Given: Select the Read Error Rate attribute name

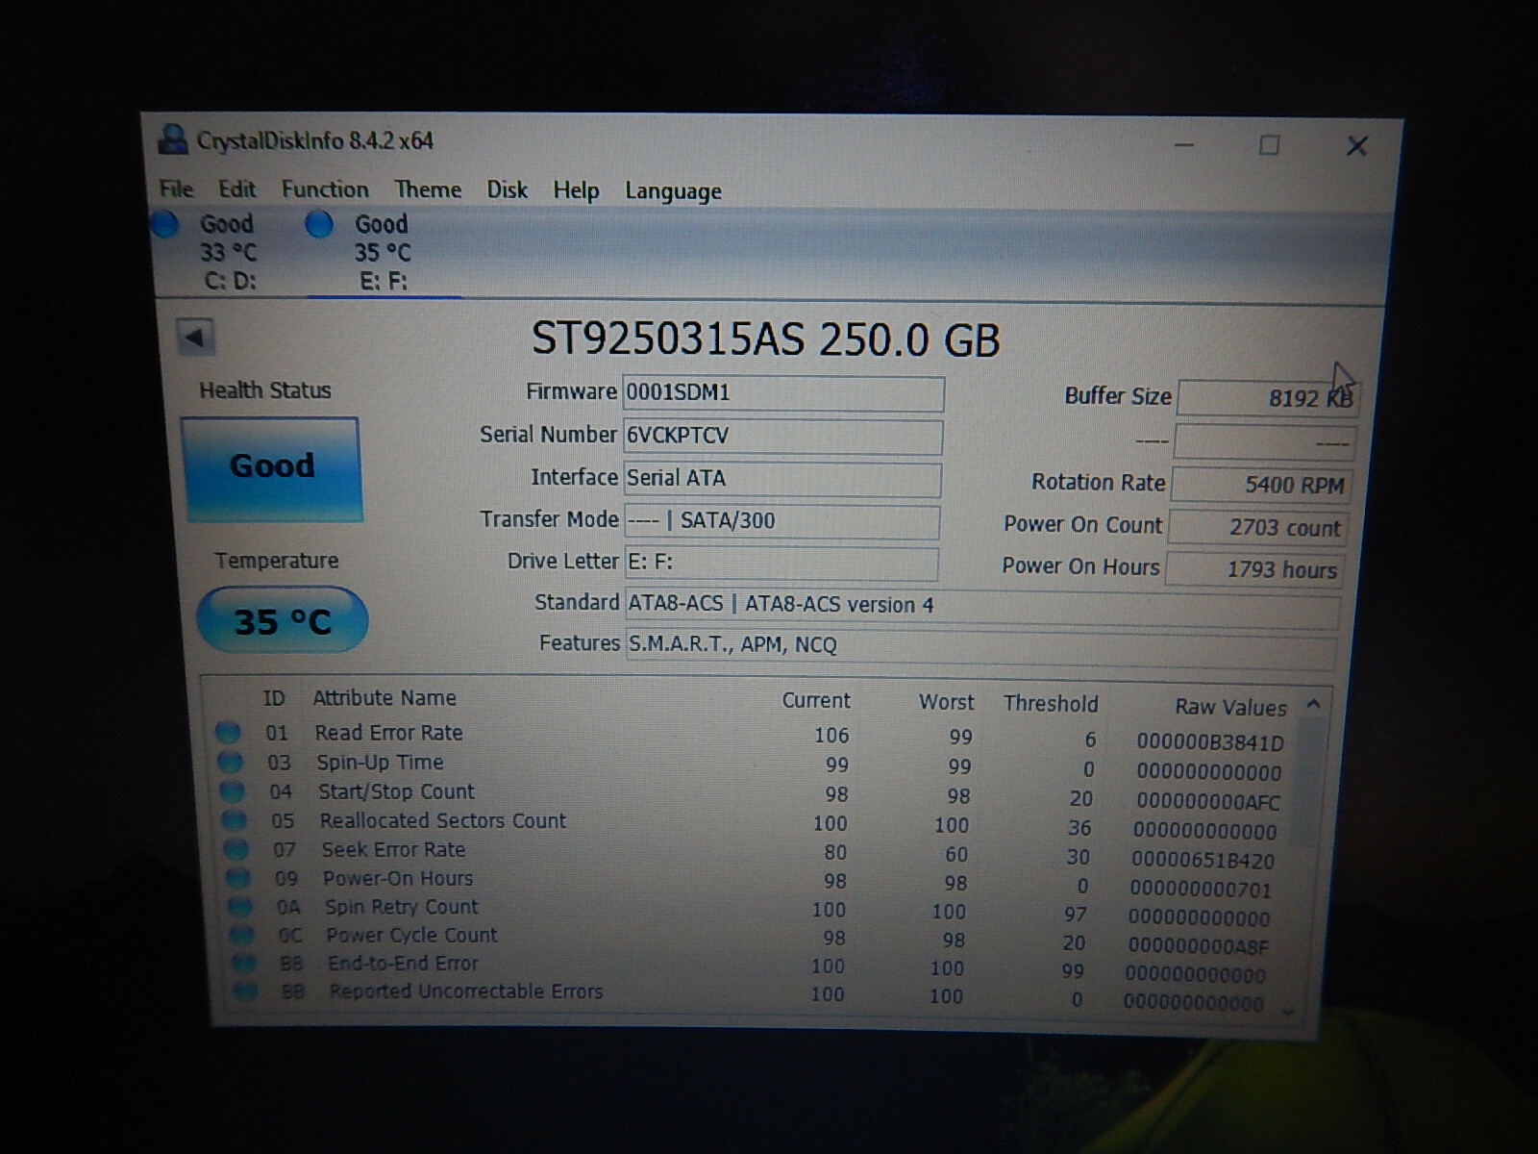Looking at the screenshot, I should click(x=389, y=733).
